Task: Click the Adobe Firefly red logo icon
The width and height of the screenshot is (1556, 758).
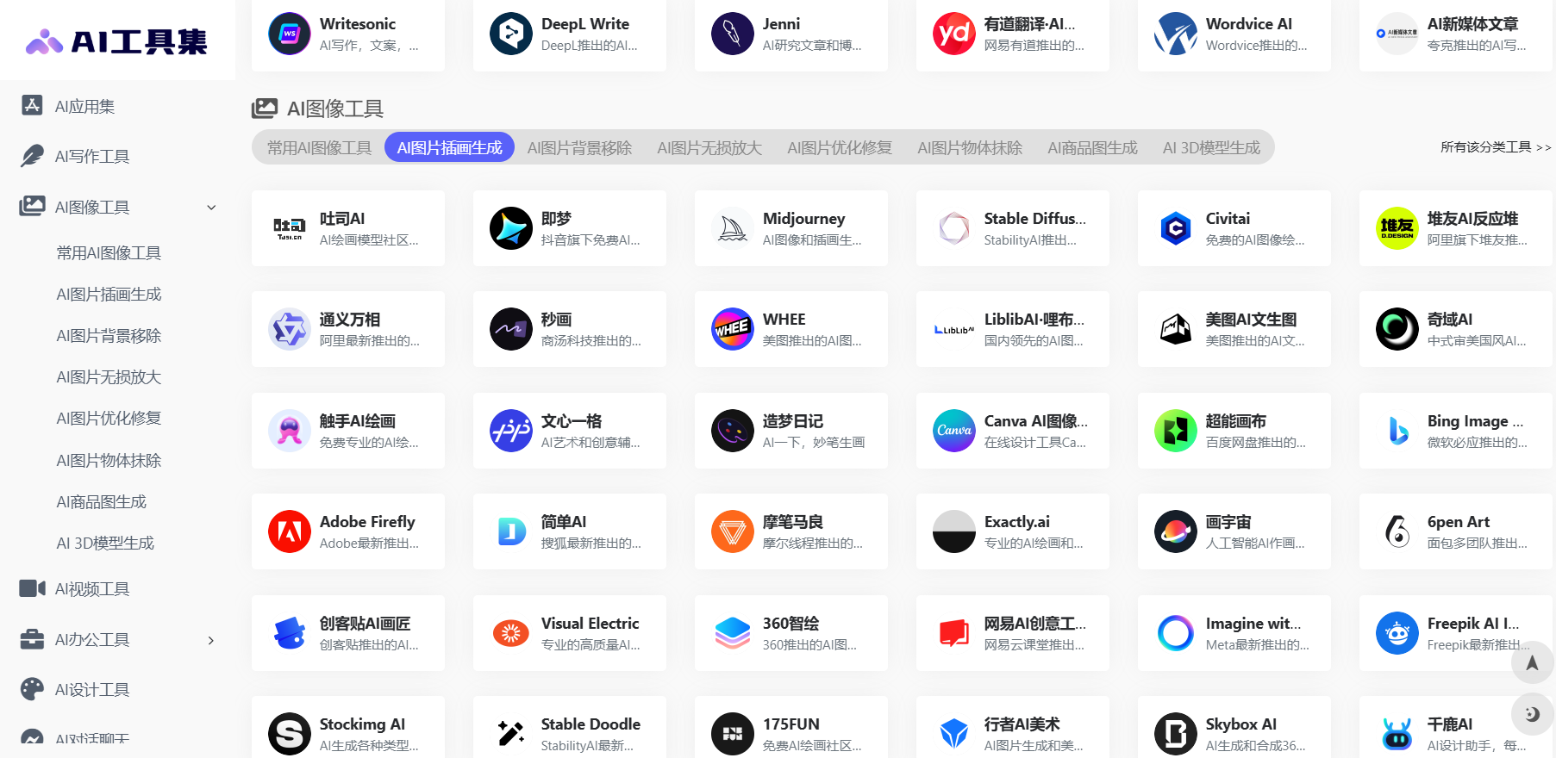Action: pos(290,531)
